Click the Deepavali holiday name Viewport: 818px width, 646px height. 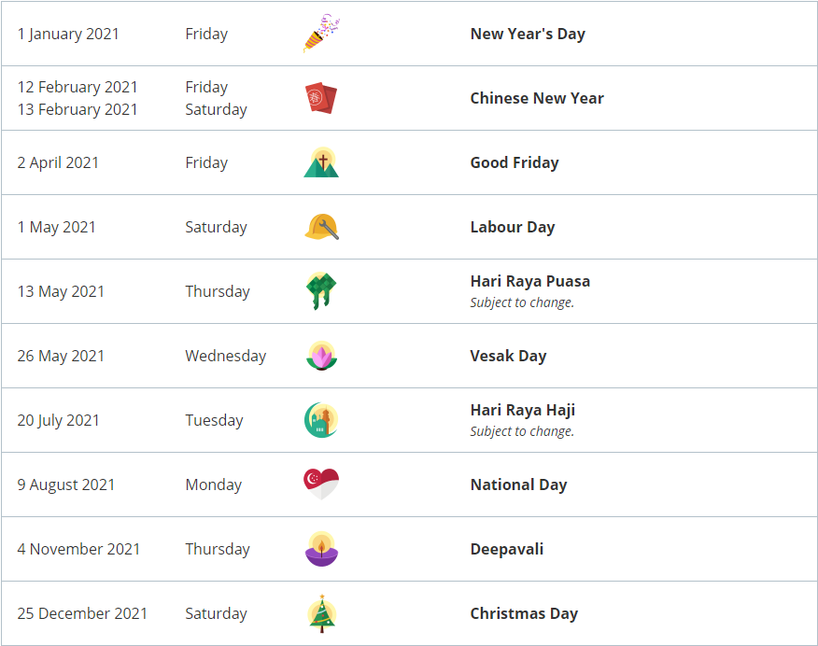pos(506,550)
